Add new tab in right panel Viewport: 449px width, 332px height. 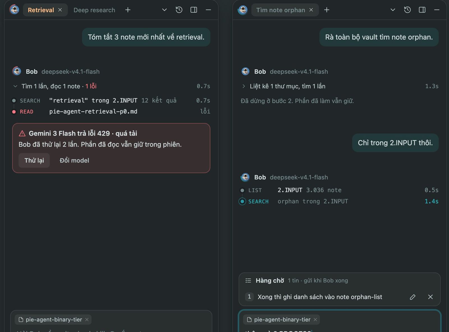pyautogui.click(x=327, y=10)
